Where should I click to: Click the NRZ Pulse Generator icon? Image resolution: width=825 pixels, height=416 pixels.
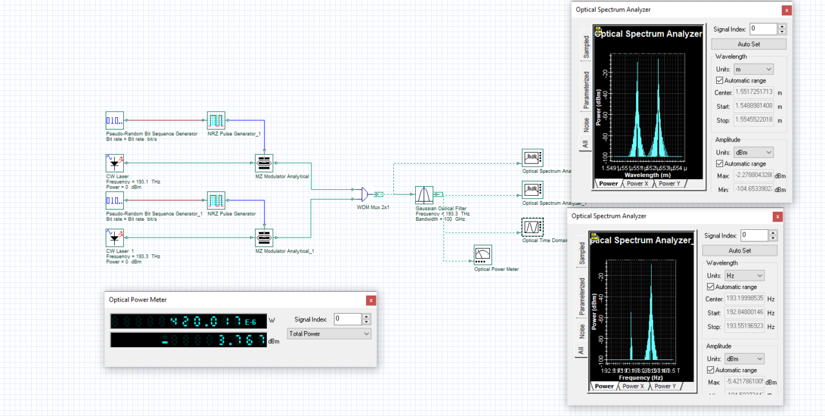pyautogui.click(x=216, y=200)
